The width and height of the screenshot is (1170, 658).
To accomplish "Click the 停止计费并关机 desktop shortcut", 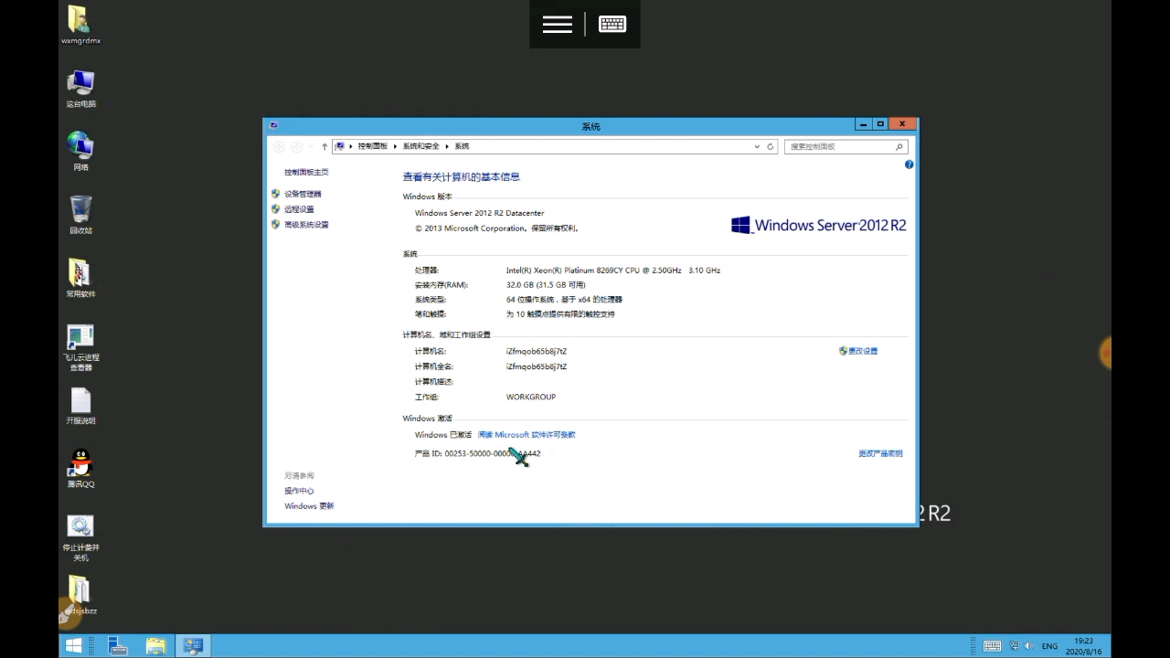I will point(80,538).
